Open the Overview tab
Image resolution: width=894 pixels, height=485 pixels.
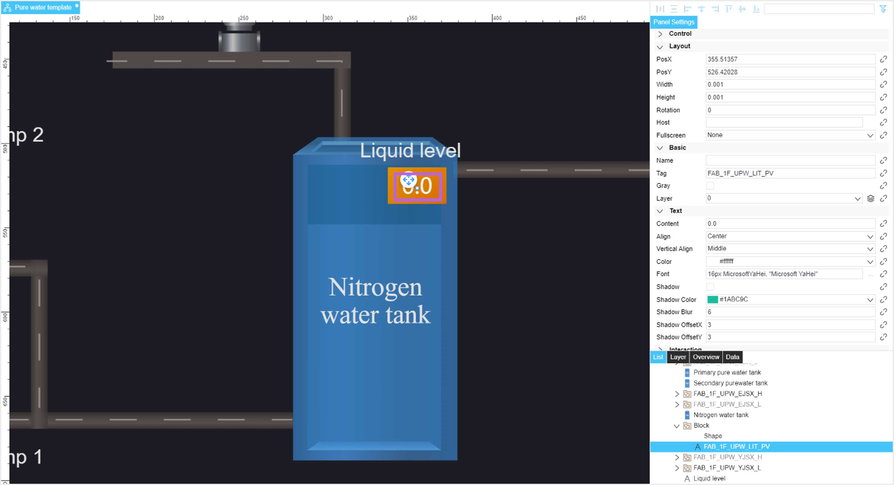click(x=706, y=357)
